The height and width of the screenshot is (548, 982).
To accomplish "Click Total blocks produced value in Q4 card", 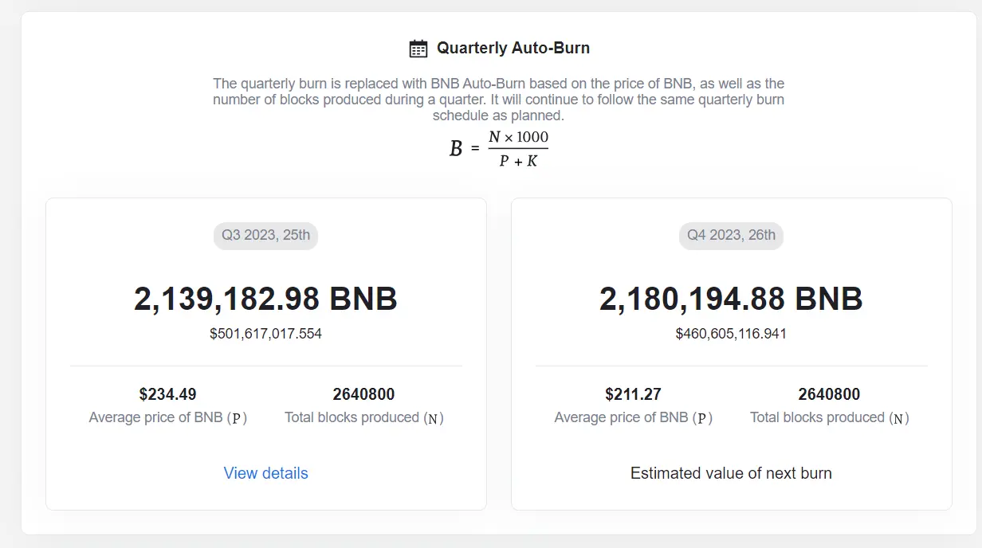I will tap(829, 394).
